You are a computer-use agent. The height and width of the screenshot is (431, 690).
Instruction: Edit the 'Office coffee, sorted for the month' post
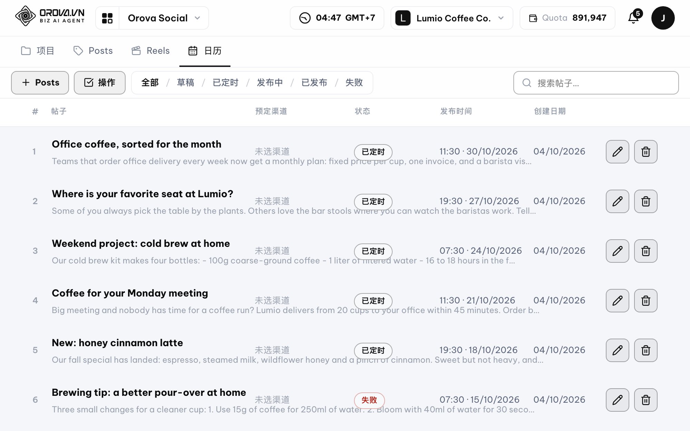[x=618, y=152]
